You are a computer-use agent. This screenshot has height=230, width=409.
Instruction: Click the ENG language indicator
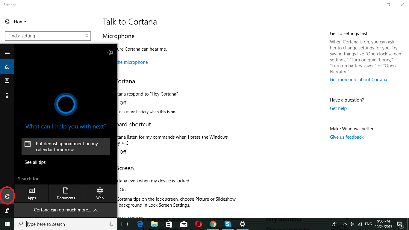coord(368,224)
